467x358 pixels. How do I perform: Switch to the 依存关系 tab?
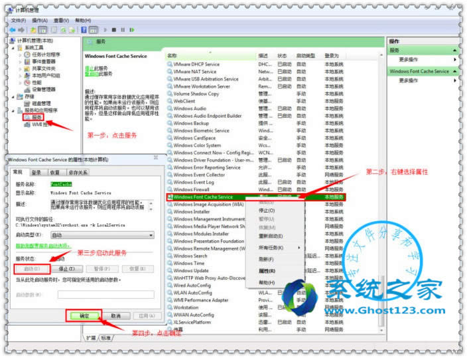[76, 172]
